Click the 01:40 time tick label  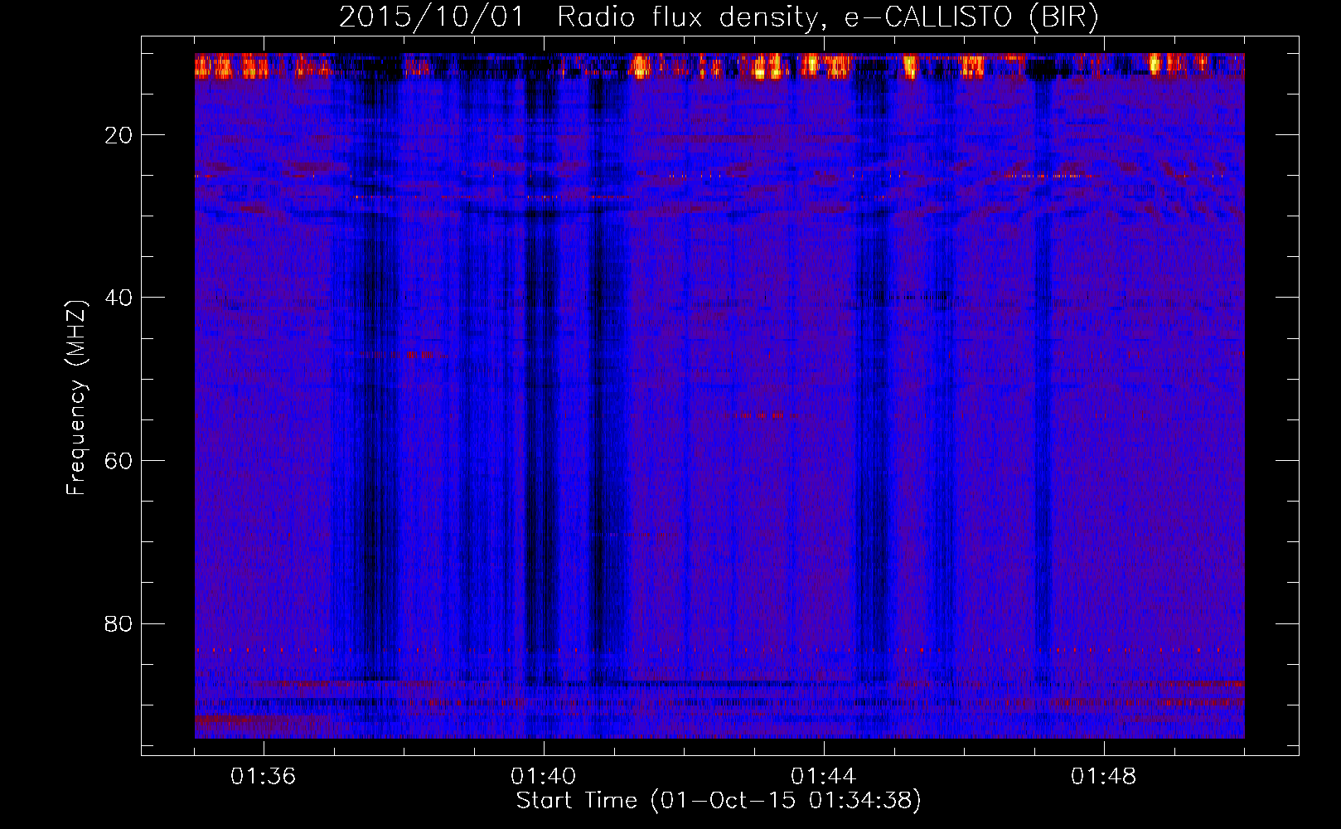[544, 777]
